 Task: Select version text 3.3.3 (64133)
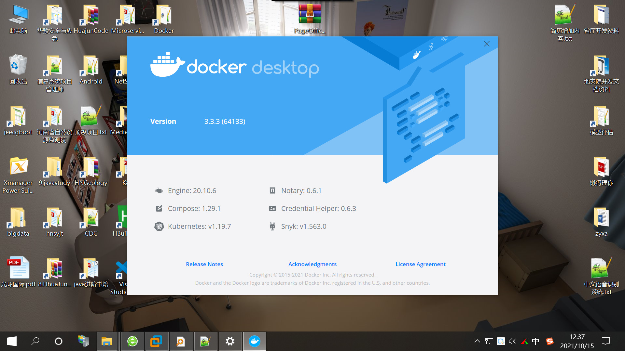click(225, 121)
